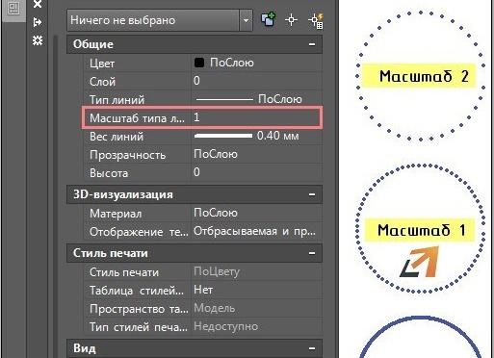This screenshot has width=494, height=358.
Task: Collapse the Вид section
Action: click(312, 348)
